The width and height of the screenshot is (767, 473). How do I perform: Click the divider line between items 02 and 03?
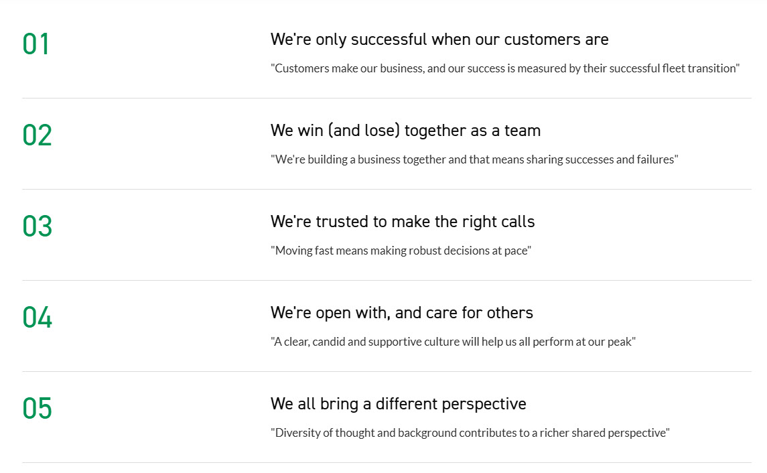coord(387,190)
